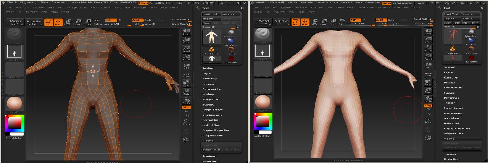Toggle Local transformations in wireframe window shelf
Image resolution: width=488 pixels, height=163 pixels.
click(187, 66)
